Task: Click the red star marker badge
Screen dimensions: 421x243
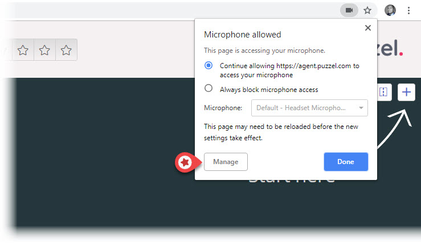Action: tap(185, 162)
